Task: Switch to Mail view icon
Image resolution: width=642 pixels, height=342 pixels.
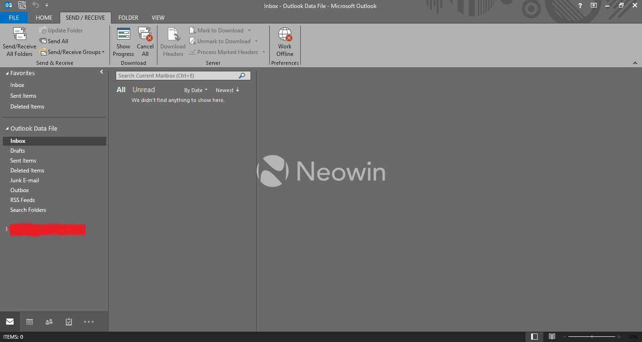Action: pyautogui.click(x=10, y=322)
